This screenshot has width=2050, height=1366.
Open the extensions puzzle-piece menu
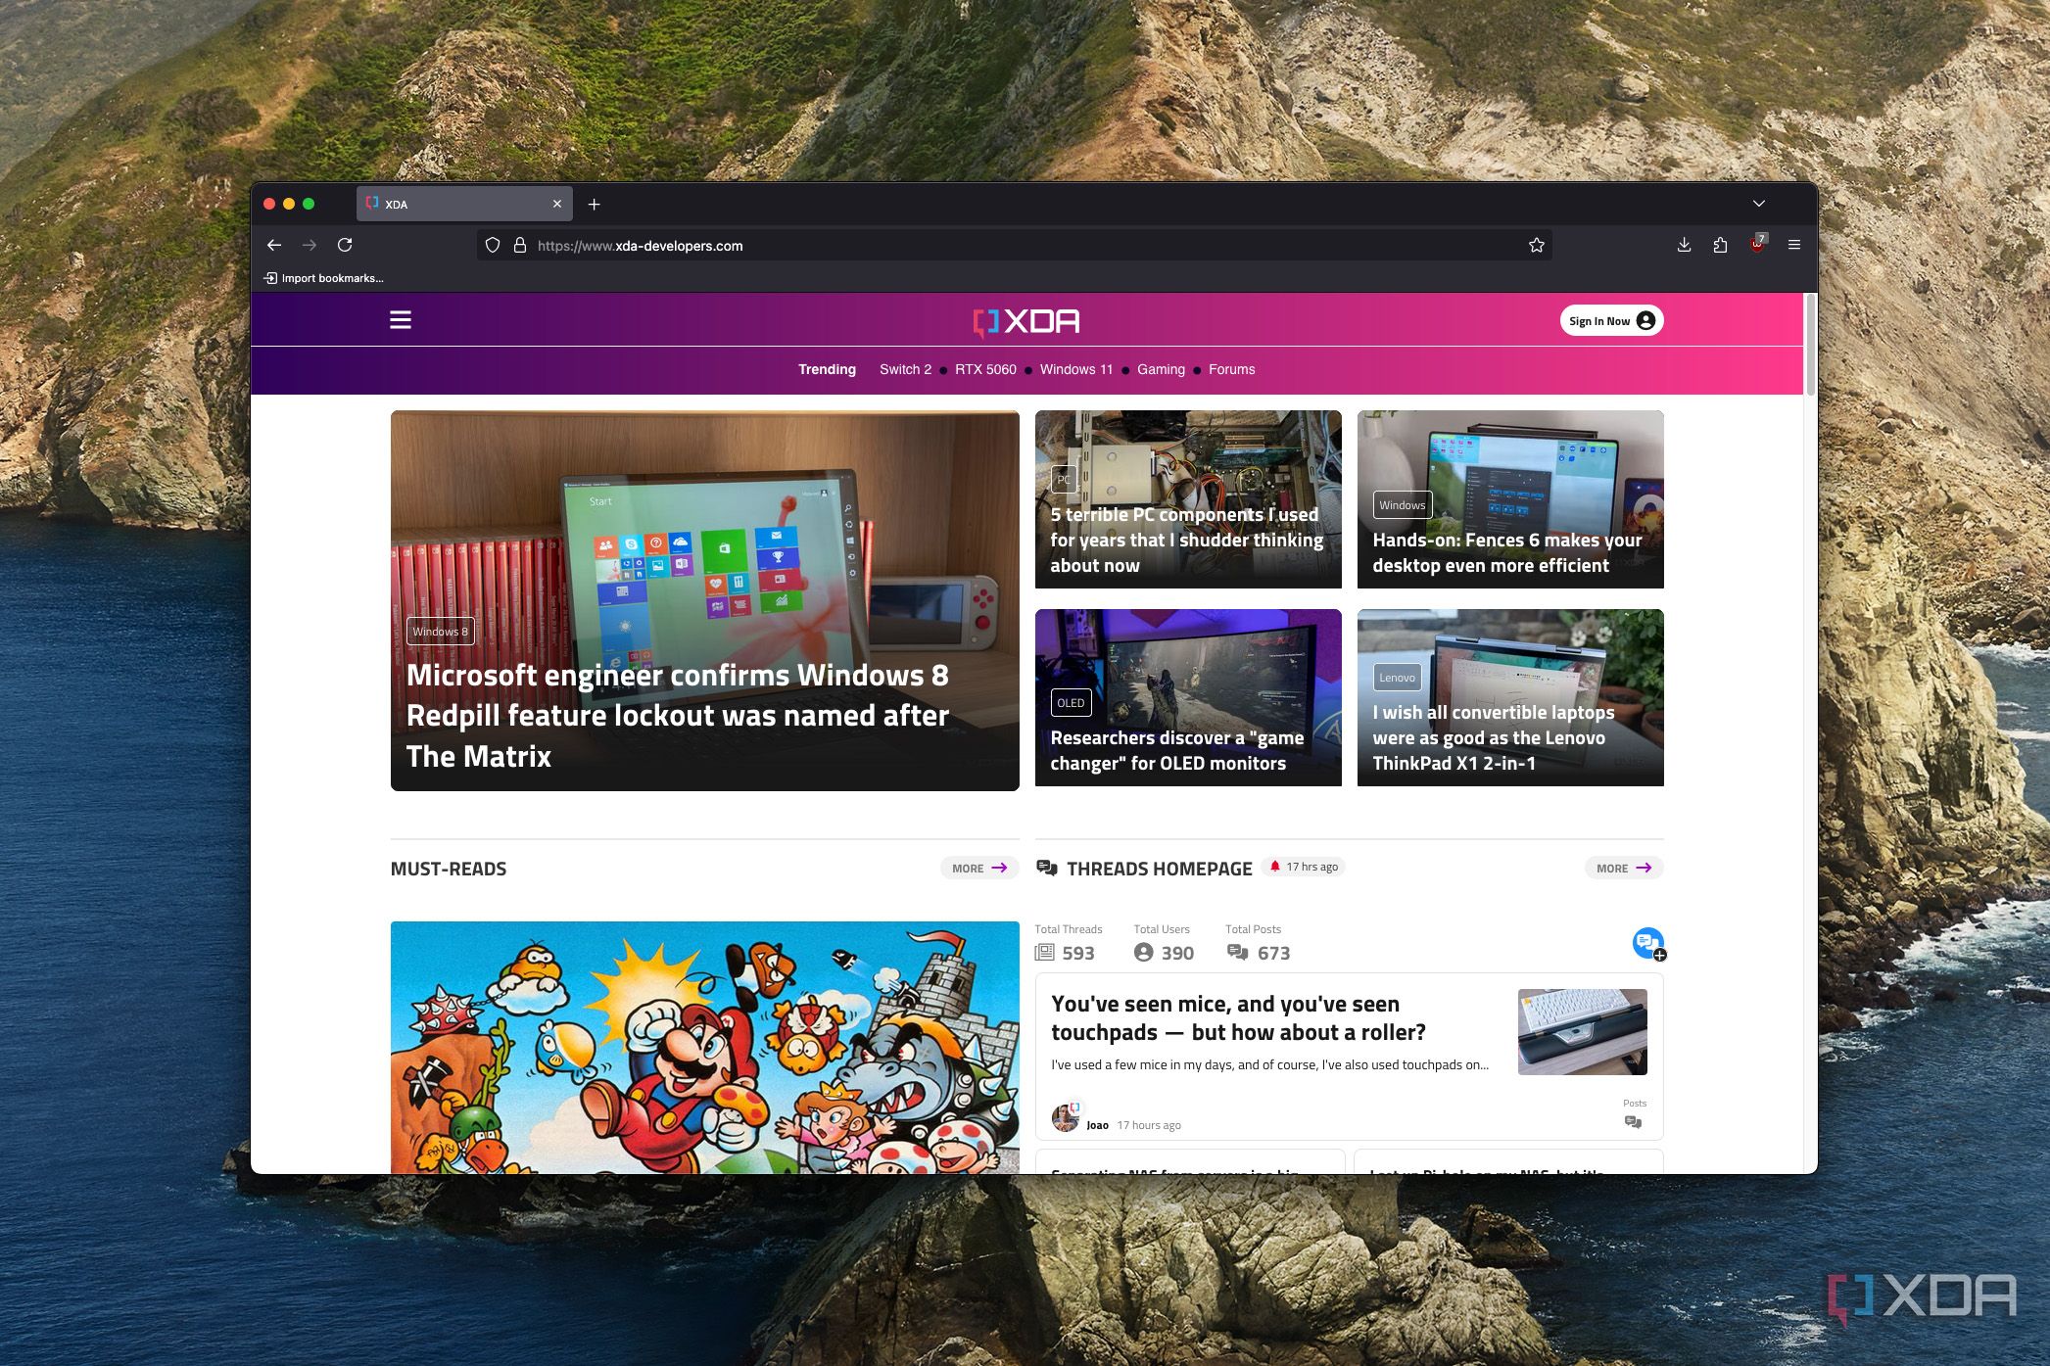click(x=1720, y=245)
